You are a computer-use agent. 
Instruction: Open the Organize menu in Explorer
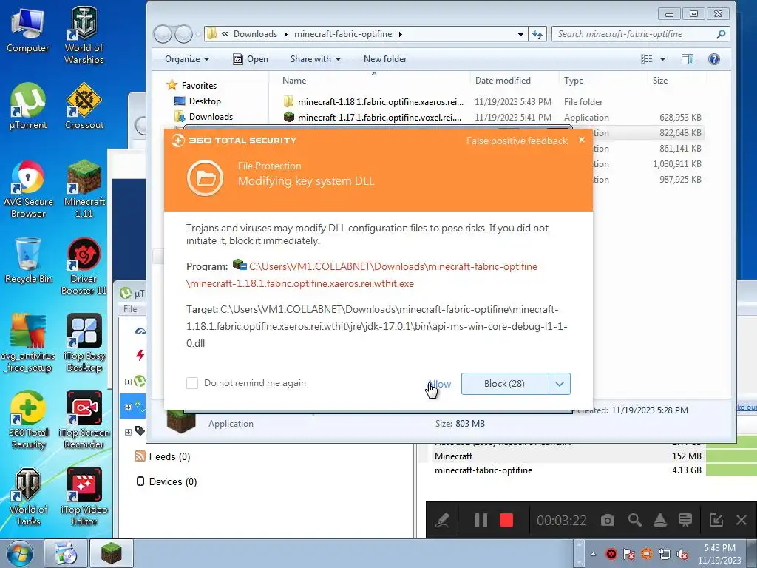pos(187,59)
